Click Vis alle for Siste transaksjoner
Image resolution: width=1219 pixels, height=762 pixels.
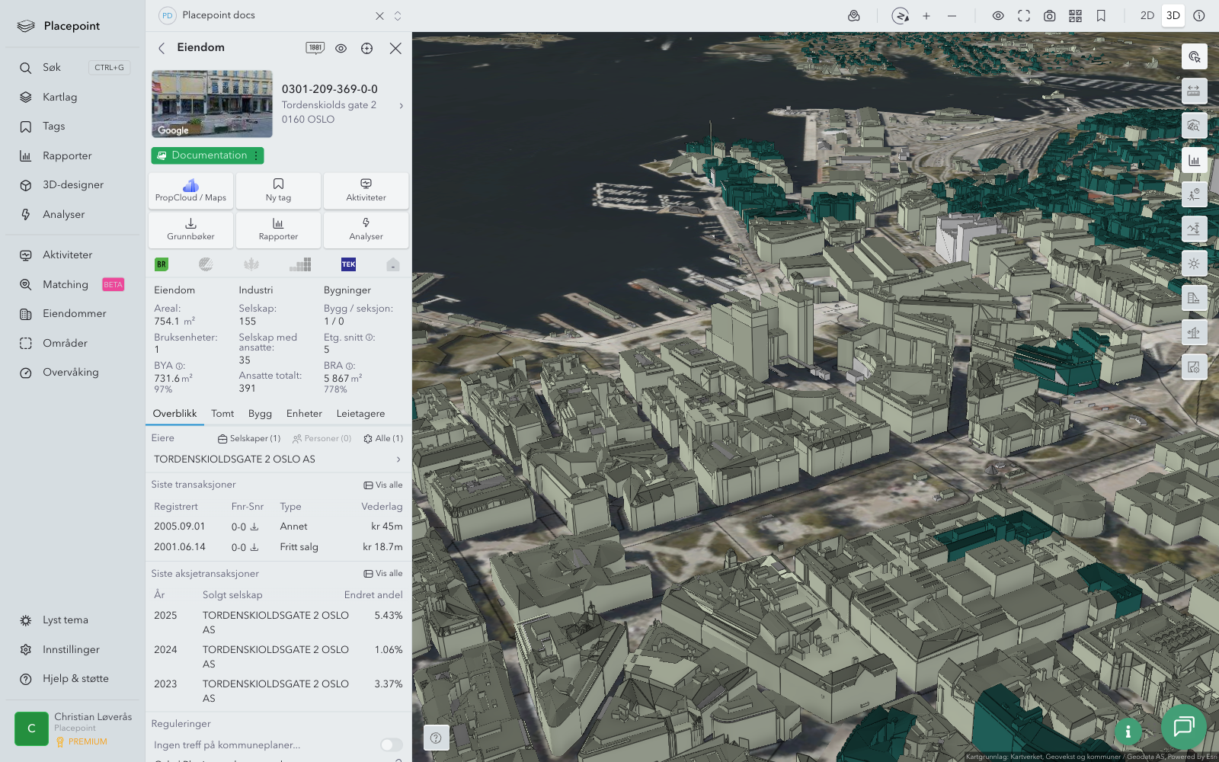coord(383,485)
